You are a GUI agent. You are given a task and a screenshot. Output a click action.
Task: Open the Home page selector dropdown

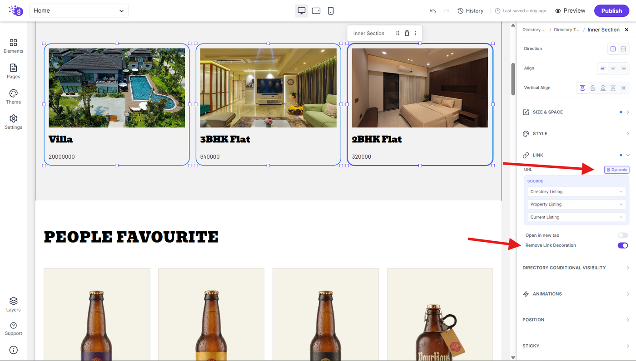coord(79,11)
